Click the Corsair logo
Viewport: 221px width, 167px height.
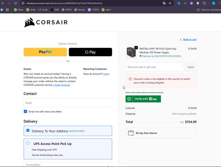[x=46, y=22]
